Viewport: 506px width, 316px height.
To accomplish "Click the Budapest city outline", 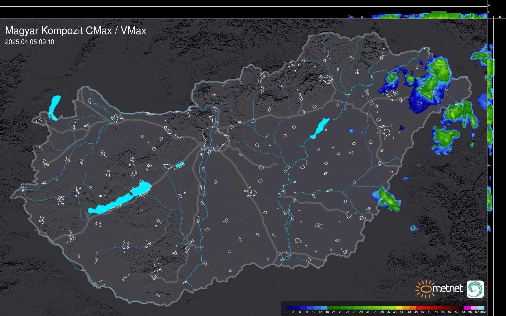I will point(216,138).
